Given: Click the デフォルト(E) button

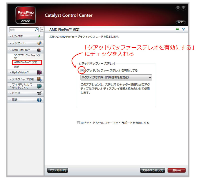Looking at the screenshot, I should click(57, 170).
